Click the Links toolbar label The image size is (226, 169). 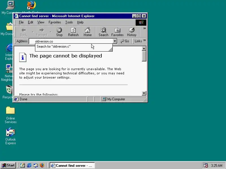138,41
